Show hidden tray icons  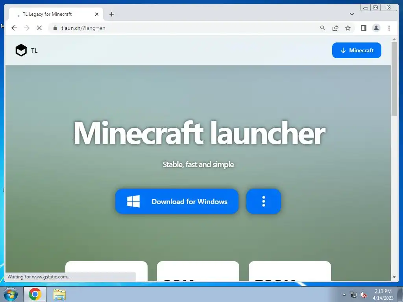point(344,295)
